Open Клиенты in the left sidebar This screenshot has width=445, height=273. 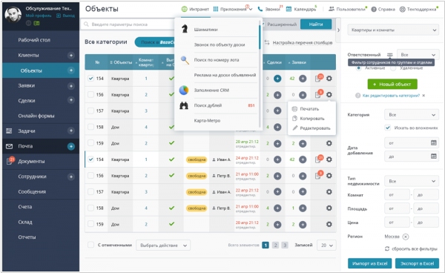click(28, 55)
